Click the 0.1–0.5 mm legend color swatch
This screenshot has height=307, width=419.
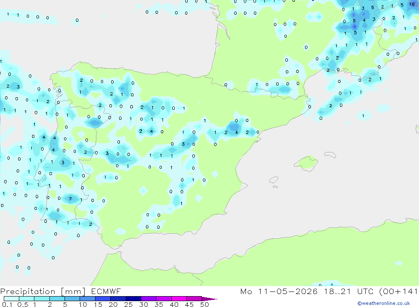tap(11, 299)
